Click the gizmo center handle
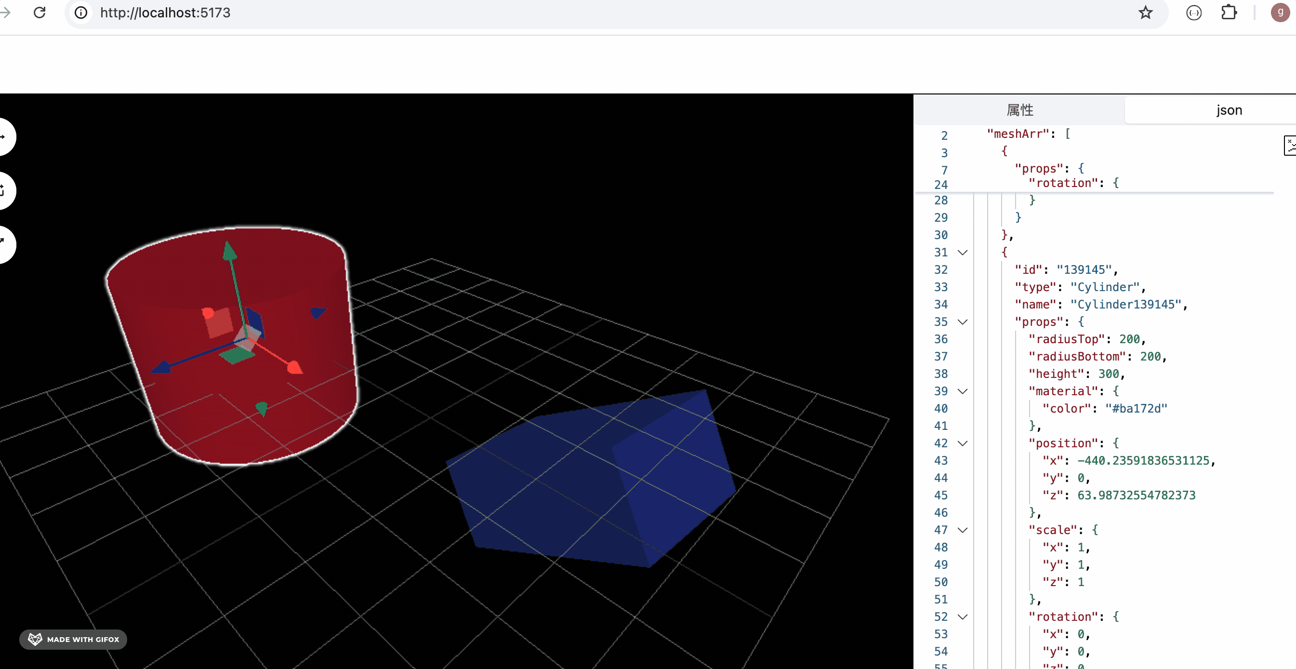This screenshot has width=1296, height=669. [x=247, y=337]
